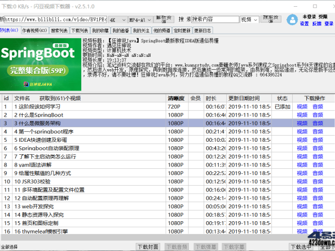This screenshot has height=251, width=335.
Task: Click the 下载选中 button
Action: 301,247
